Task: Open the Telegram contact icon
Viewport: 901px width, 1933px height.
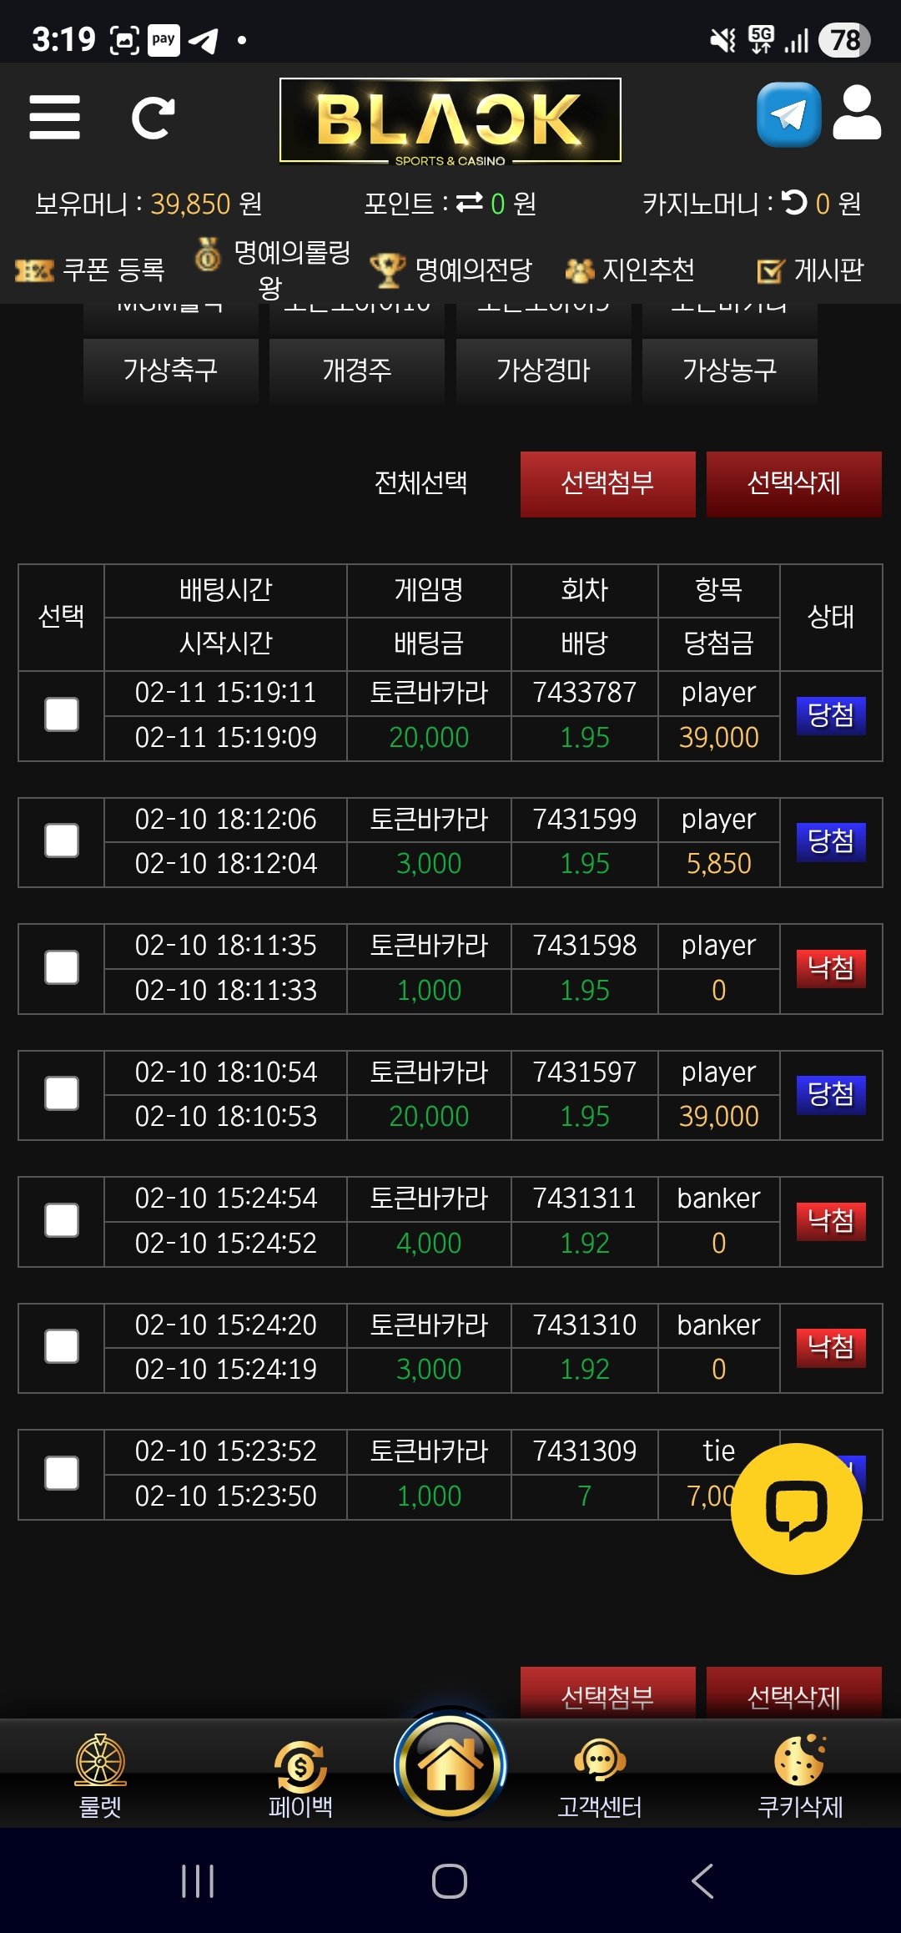Action: click(x=788, y=114)
